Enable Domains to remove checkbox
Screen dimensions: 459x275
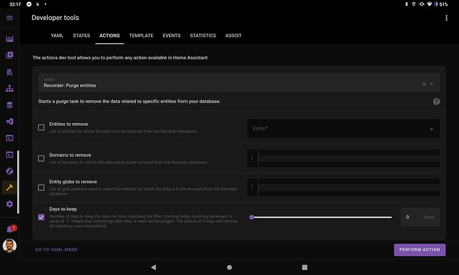(x=41, y=158)
